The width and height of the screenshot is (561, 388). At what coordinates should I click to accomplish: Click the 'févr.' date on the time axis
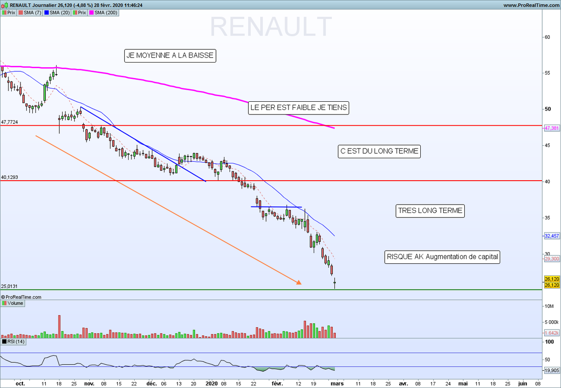point(278,383)
